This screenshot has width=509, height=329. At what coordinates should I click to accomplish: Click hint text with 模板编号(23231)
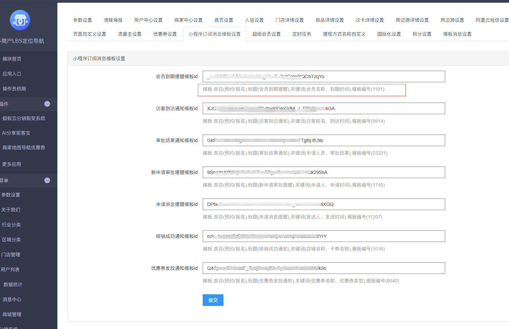click(295, 153)
